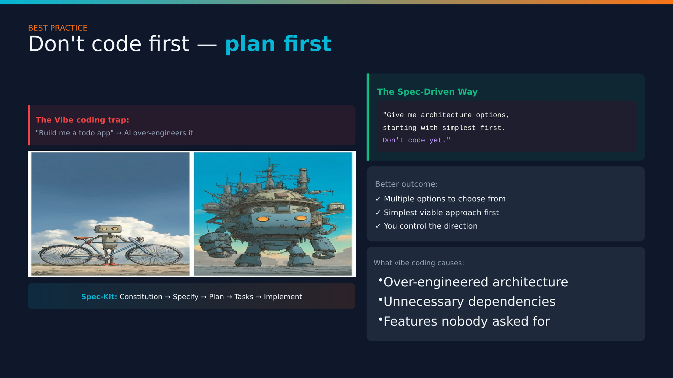
Task: Select the 'Plan' step in Spec-Kit flow
Action: click(216, 297)
